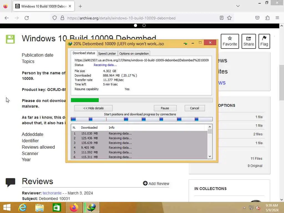Bookmark this page with the star icon

point(229,18)
